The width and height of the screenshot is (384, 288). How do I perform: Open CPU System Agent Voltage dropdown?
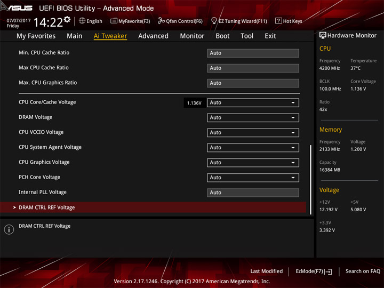(253, 148)
